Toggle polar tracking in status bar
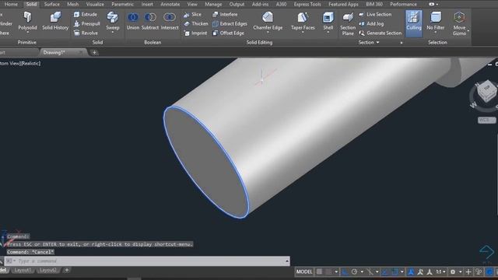Screen dimensions: 498x280 (354, 271)
